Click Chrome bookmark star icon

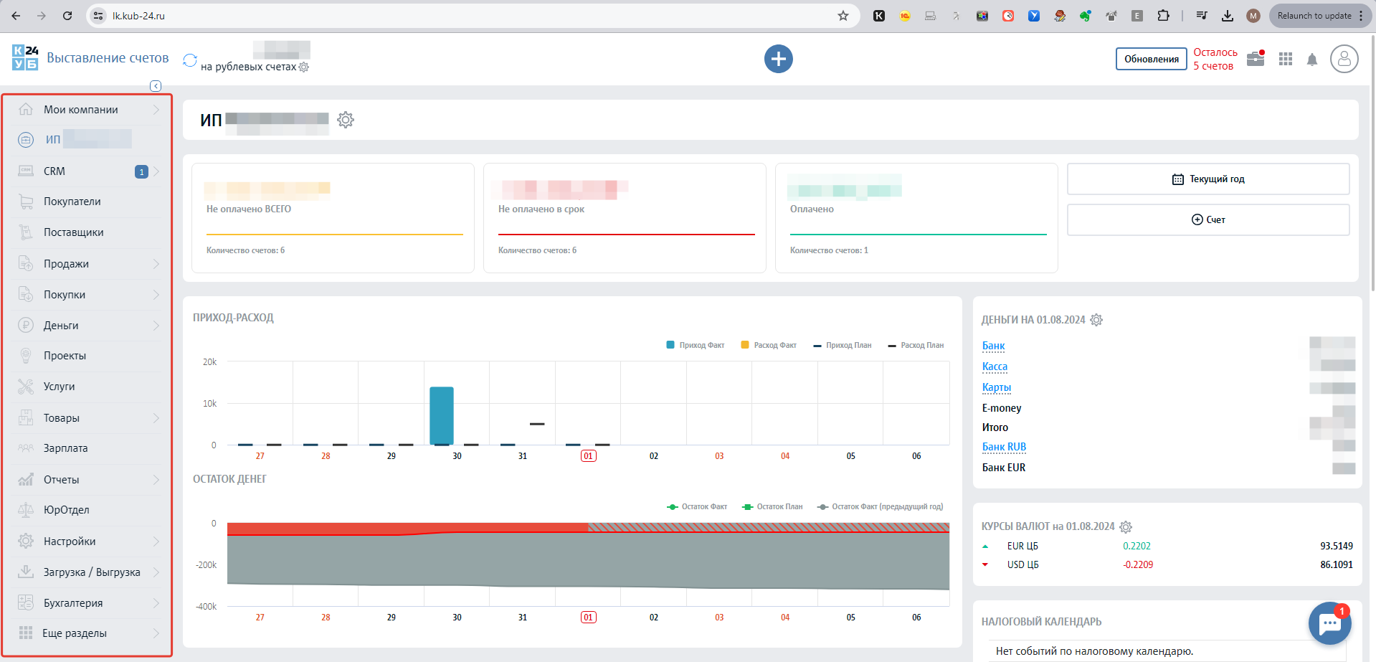(843, 16)
